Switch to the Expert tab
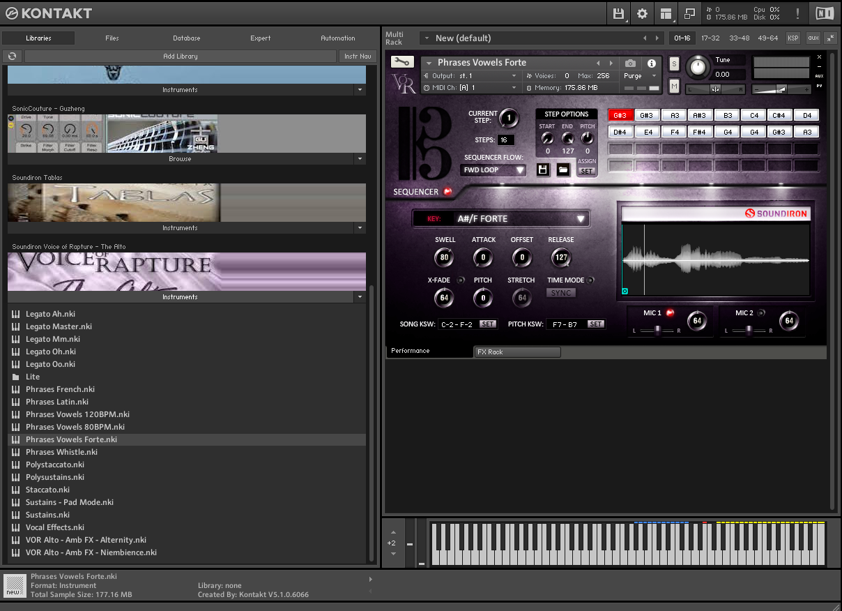Image resolution: width=842 pixels, height=611 pixels. 261,38
